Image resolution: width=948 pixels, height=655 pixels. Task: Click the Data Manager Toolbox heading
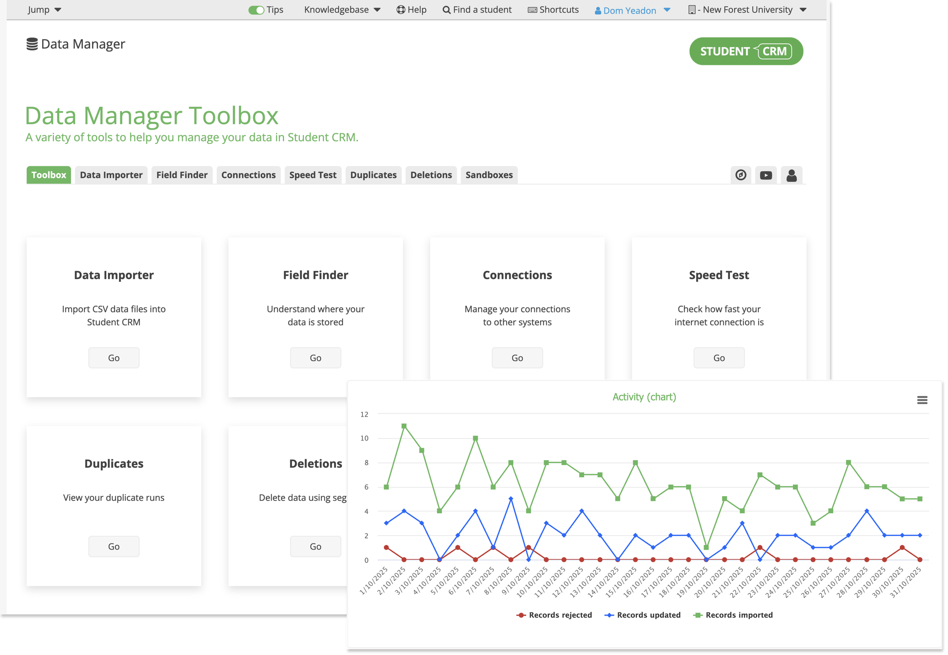pos(152,115)
